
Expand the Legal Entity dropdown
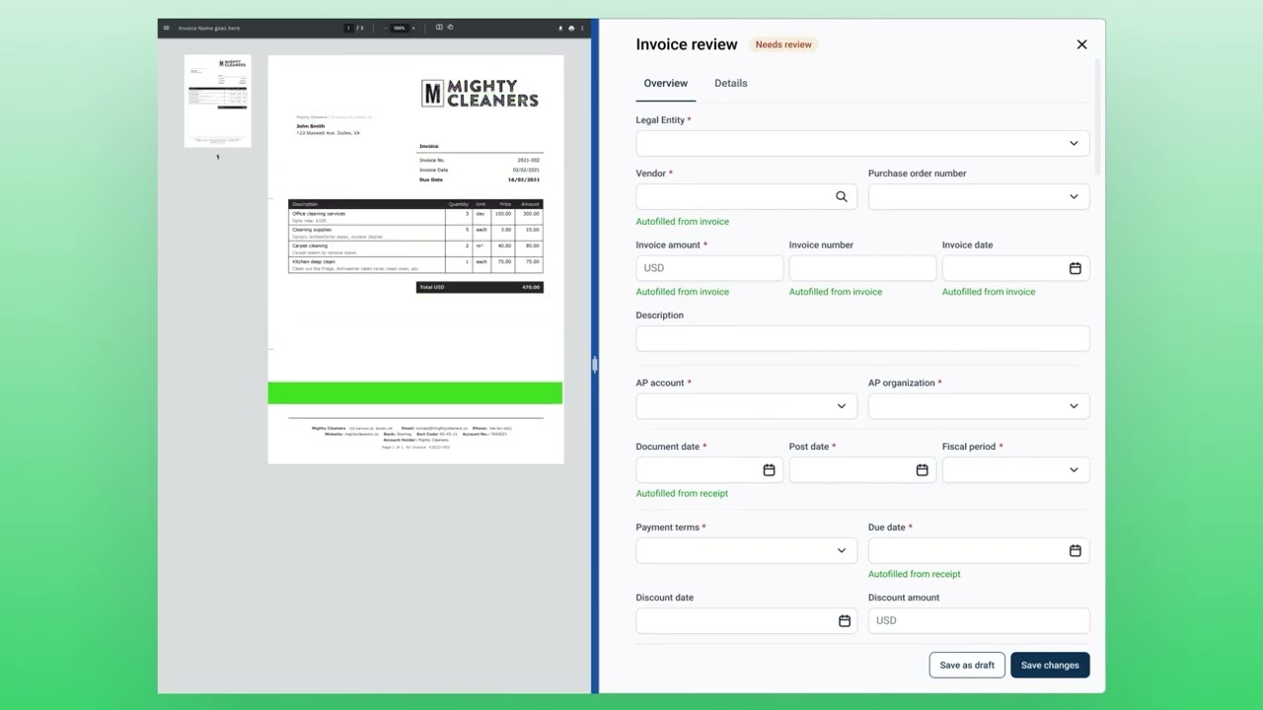[x=862, y=143]
